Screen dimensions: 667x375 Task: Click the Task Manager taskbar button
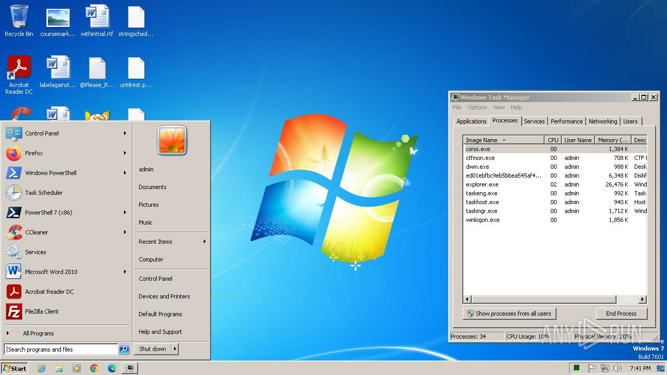coord(130,368)
